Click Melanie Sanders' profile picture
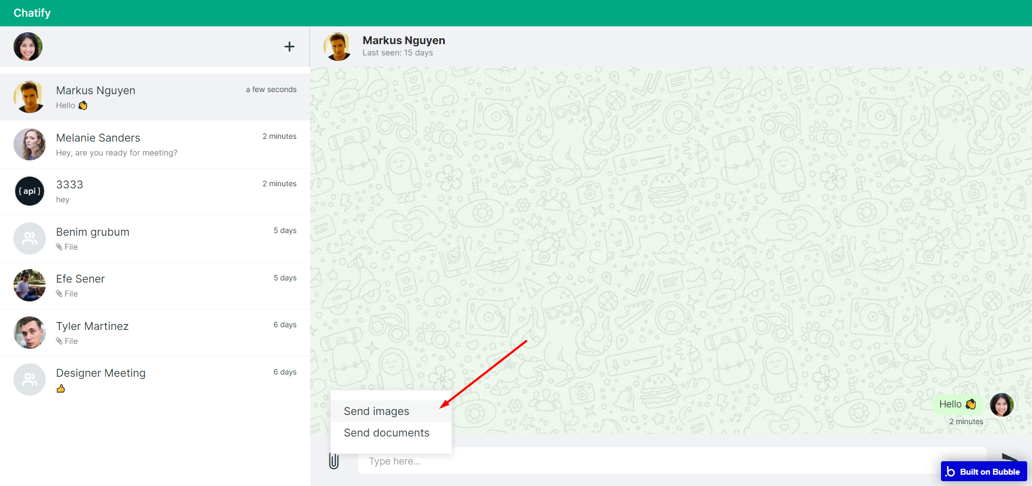Image resolution: width=1032 pixels, height=486 pixels. pos(29,144)
